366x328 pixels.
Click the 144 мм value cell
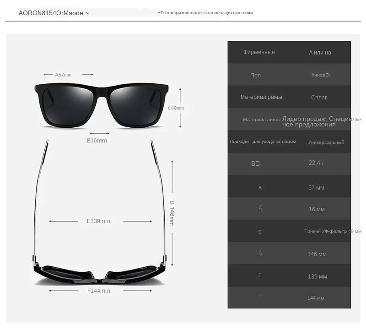click(x=316, y=298)
